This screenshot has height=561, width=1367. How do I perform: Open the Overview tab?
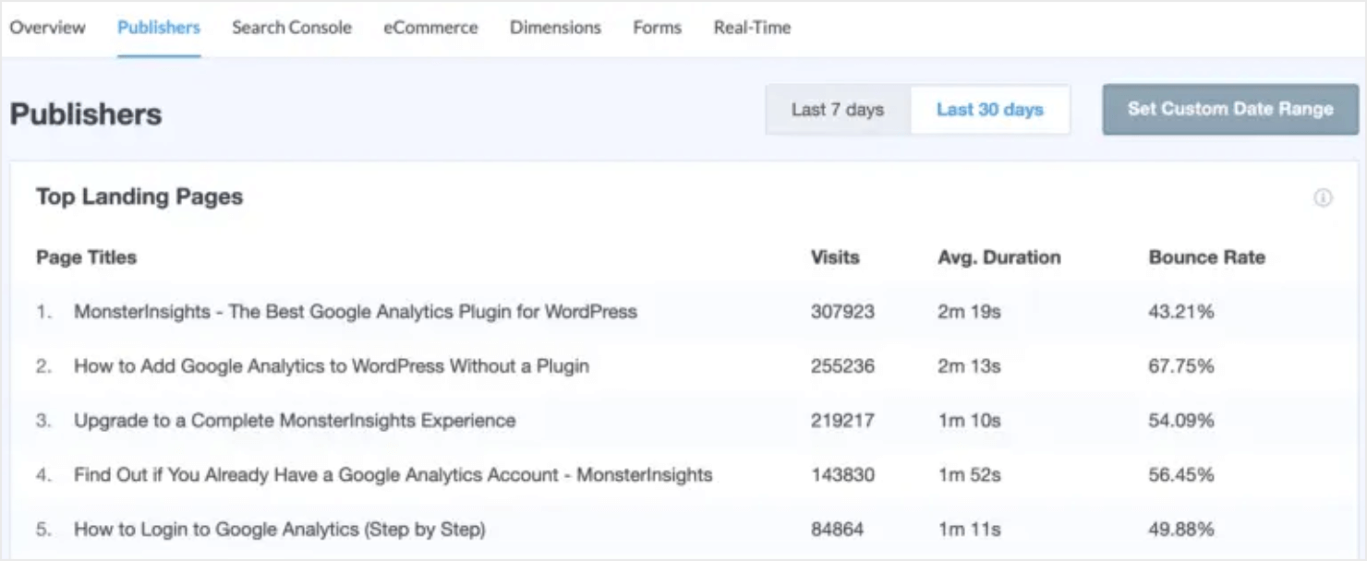coord(48,28)
